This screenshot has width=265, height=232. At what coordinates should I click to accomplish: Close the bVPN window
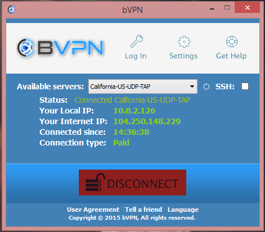pyautogui.click(x=247, y=8)
